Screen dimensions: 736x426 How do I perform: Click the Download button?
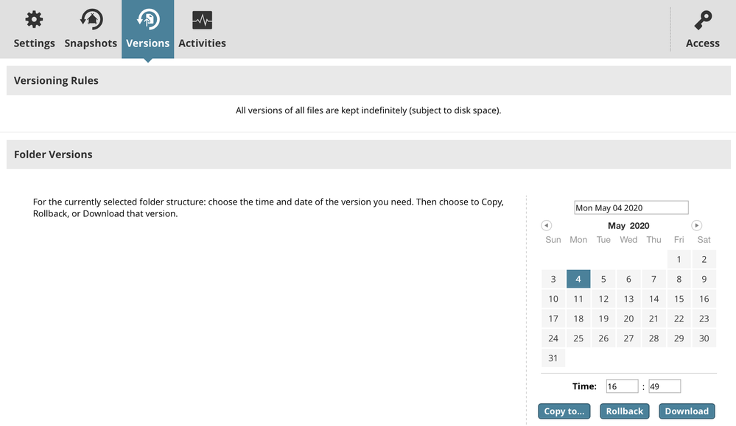(687, 411)
